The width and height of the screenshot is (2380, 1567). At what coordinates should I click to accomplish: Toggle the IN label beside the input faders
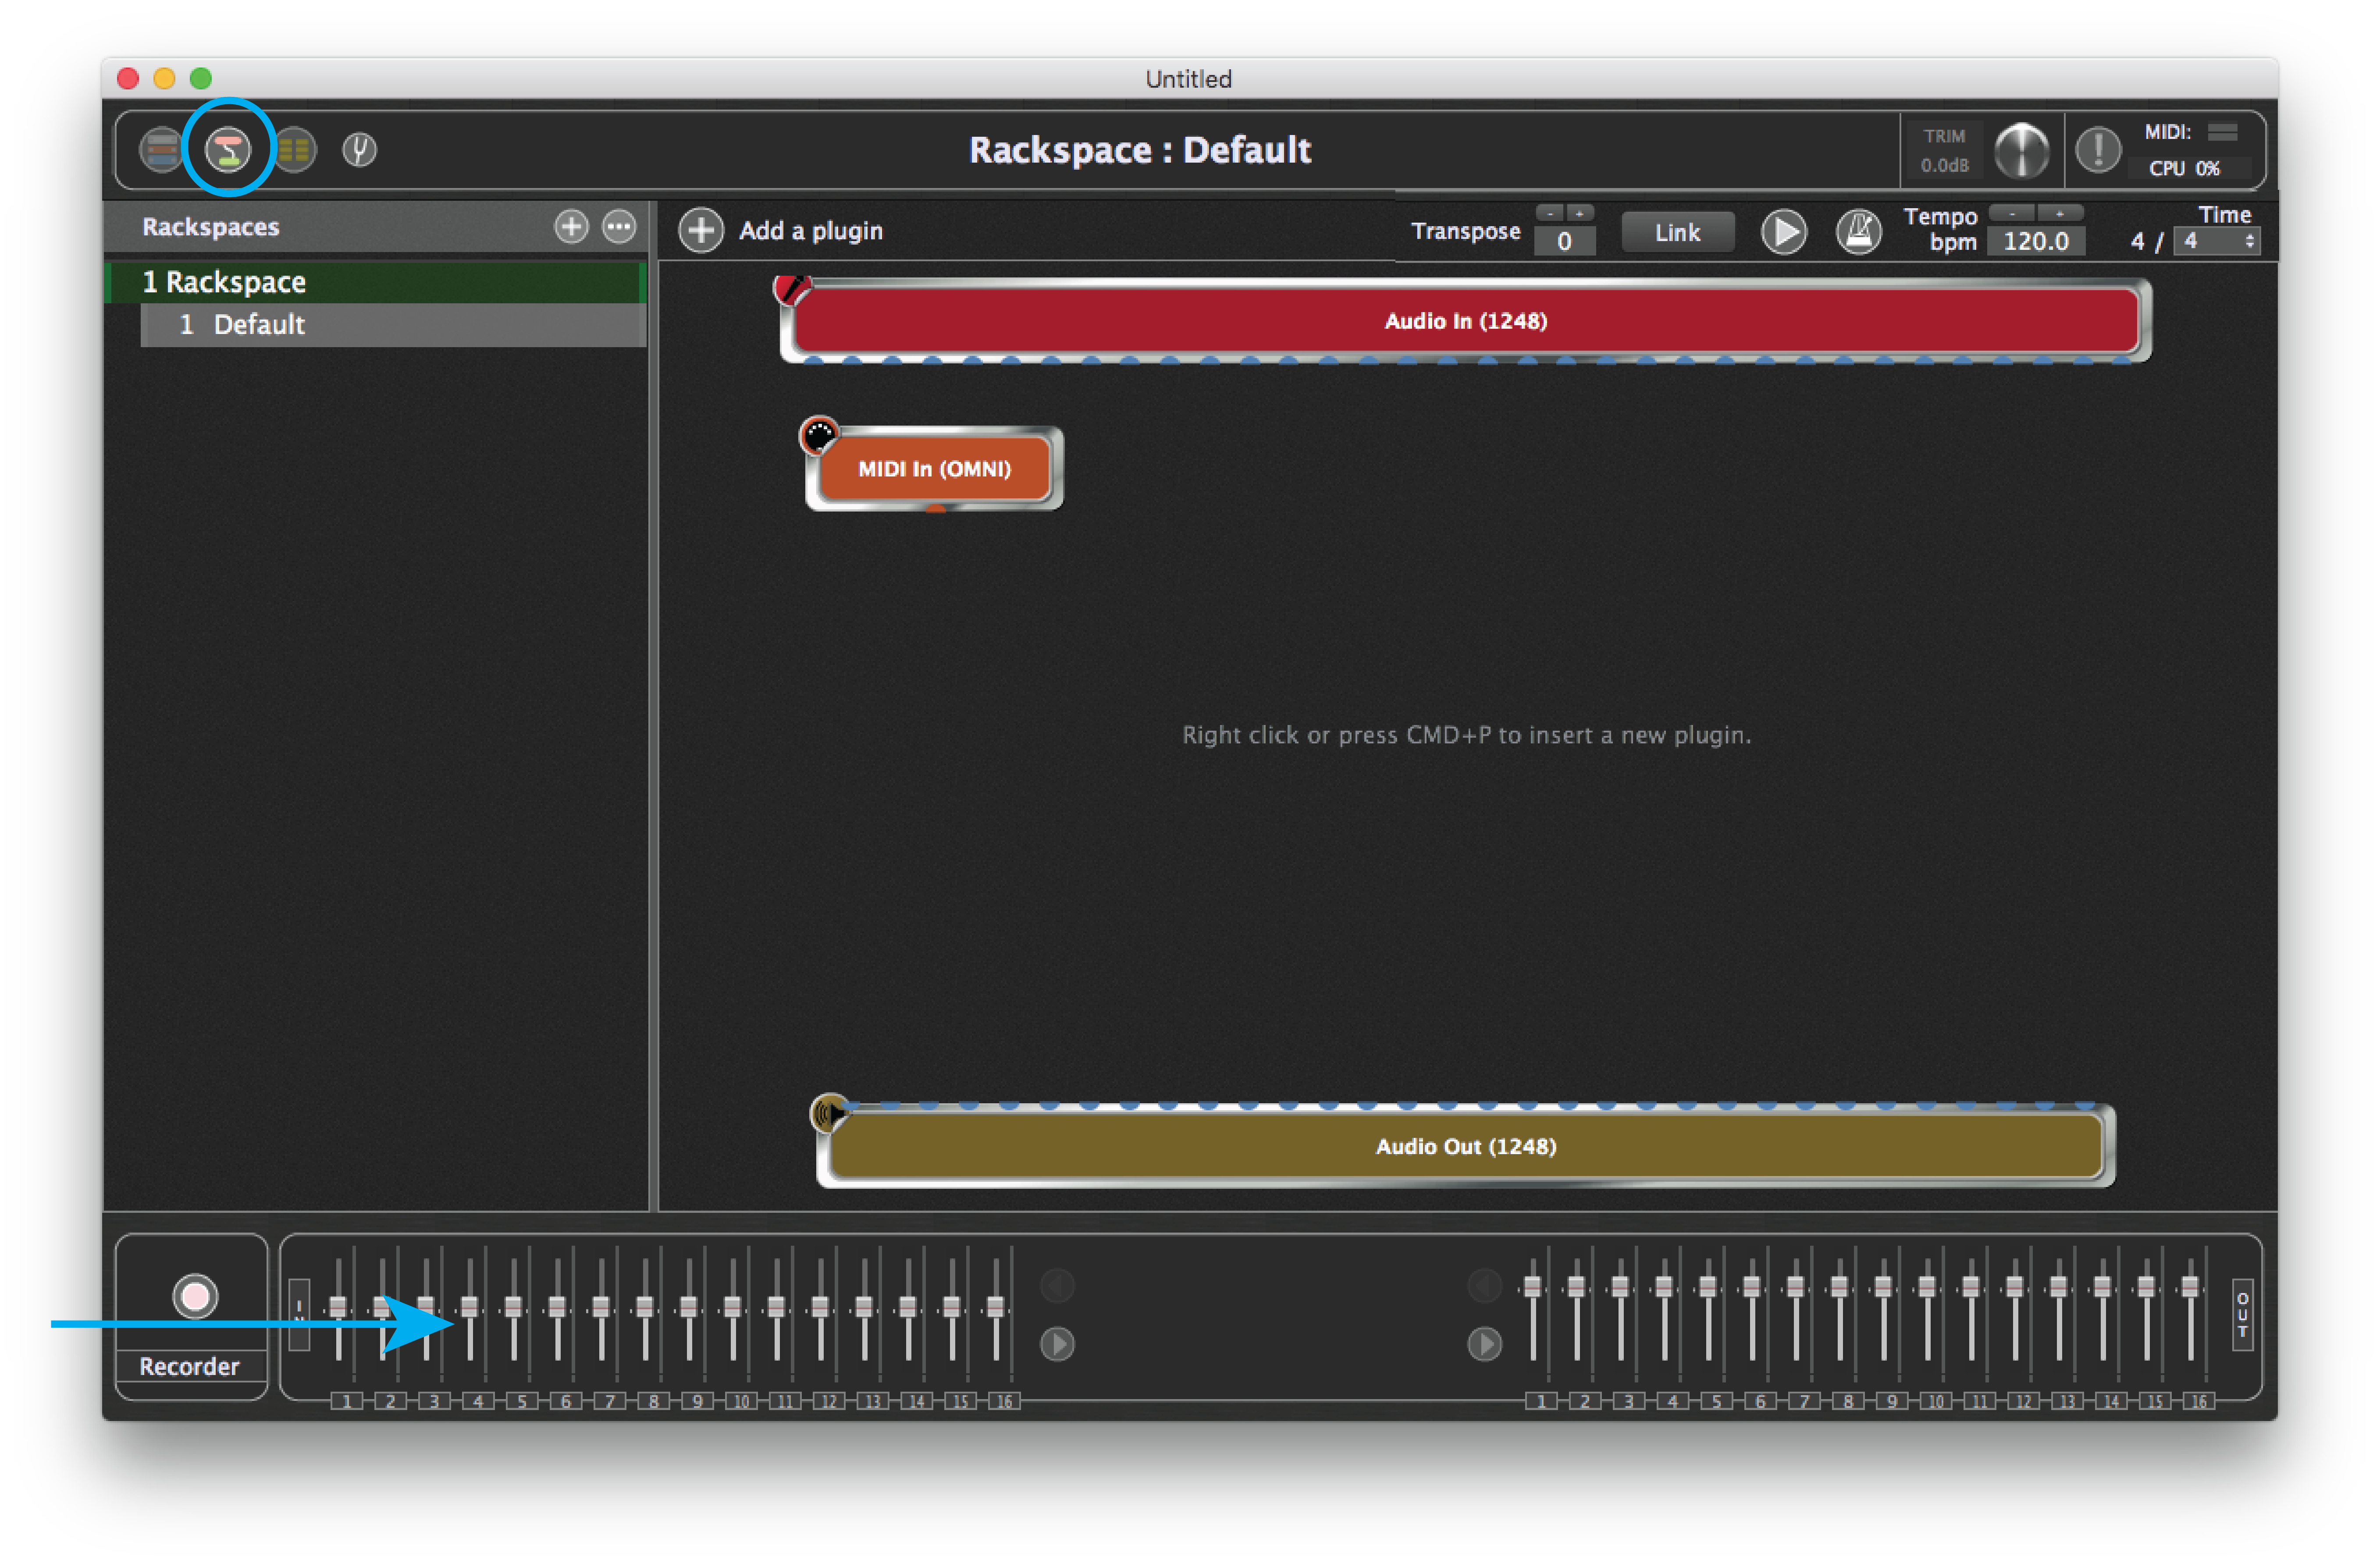[299, 1314]
